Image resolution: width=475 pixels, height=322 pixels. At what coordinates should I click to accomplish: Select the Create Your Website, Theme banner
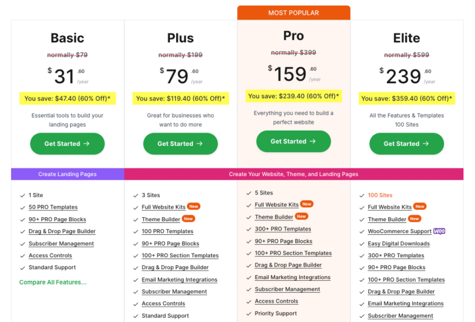[294, 174]
